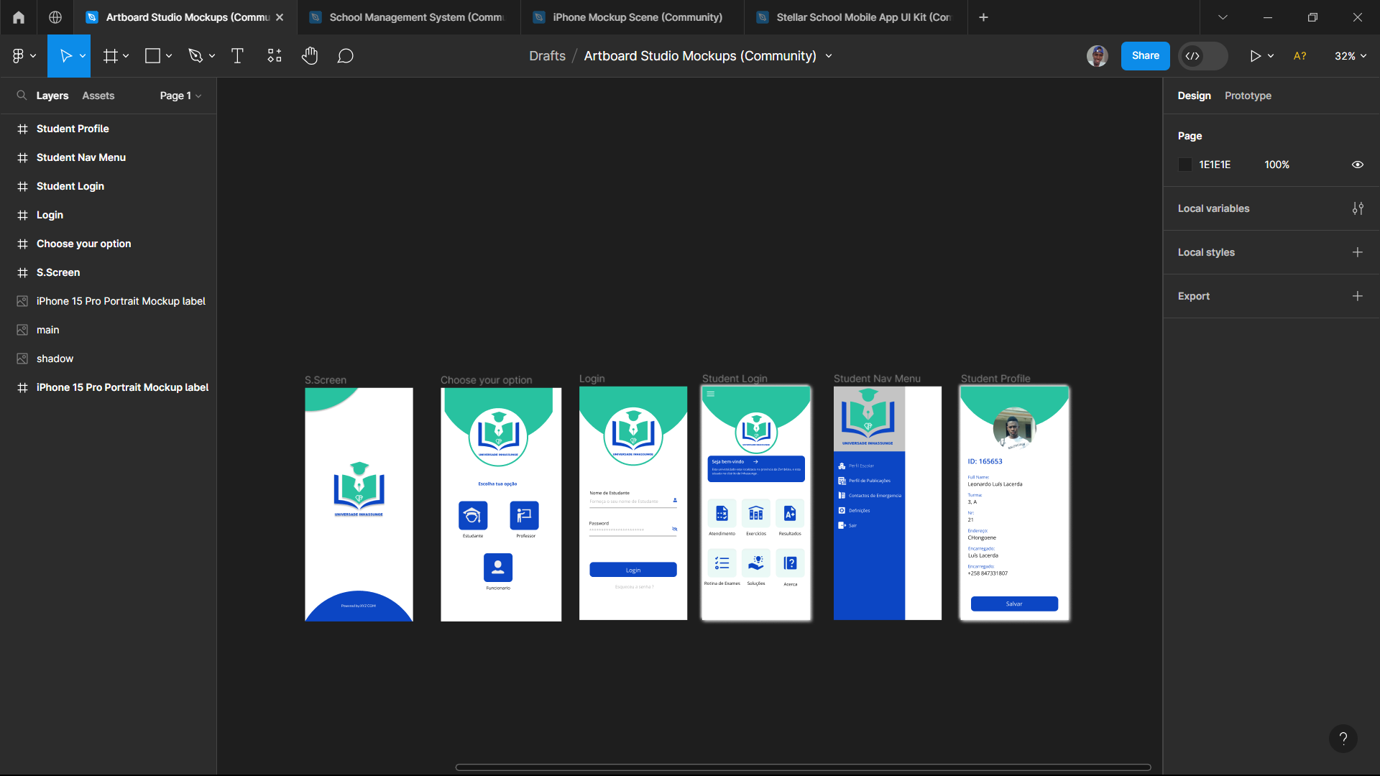Toggle Dev Mode switch
1380x776 pixels.
point(1202,56)
